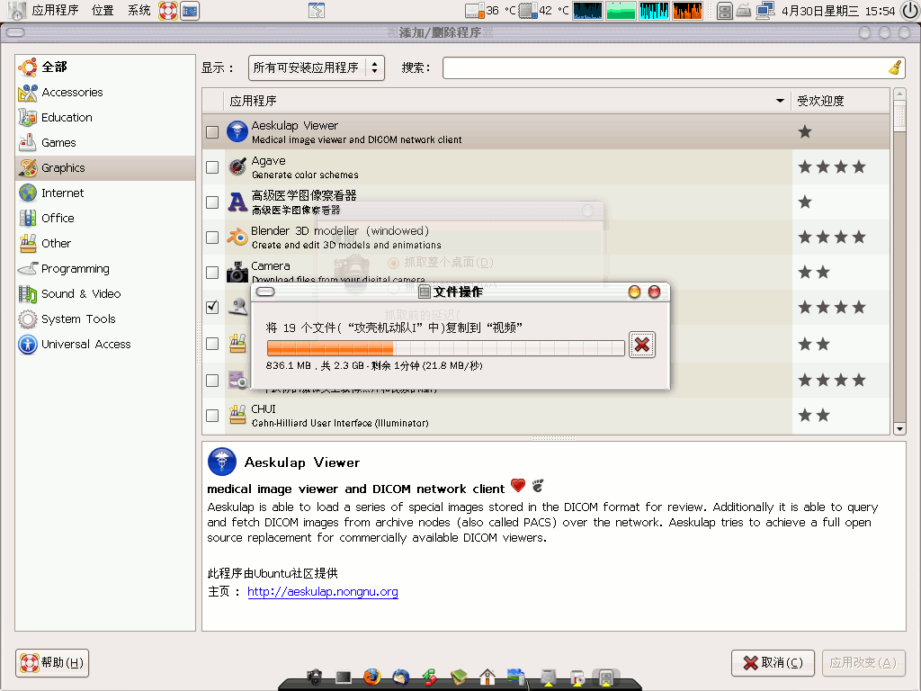The width and height of the screenshot is (921, 691).
Task: Open the 系统 menu in the top panel
Action: coord(139,11)
